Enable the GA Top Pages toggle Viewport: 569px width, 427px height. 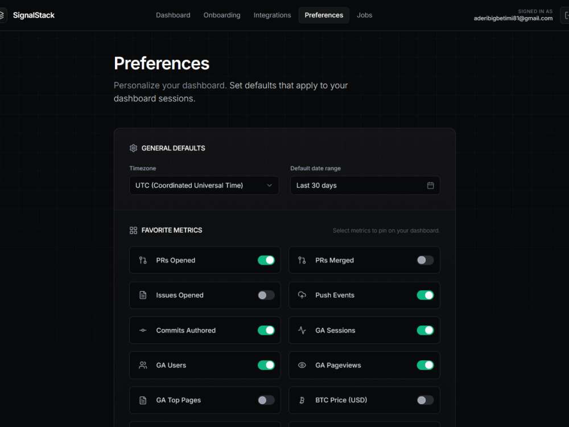tap(266, 400)
